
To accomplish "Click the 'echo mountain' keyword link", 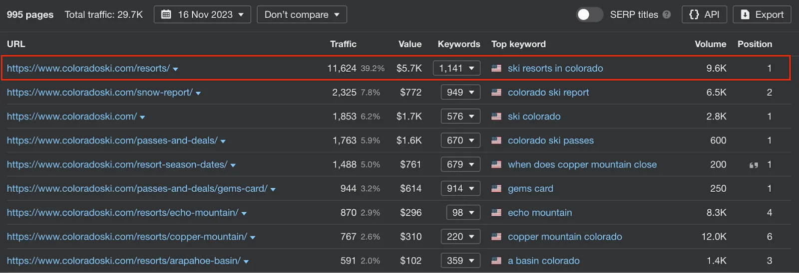I will point(540,213).
